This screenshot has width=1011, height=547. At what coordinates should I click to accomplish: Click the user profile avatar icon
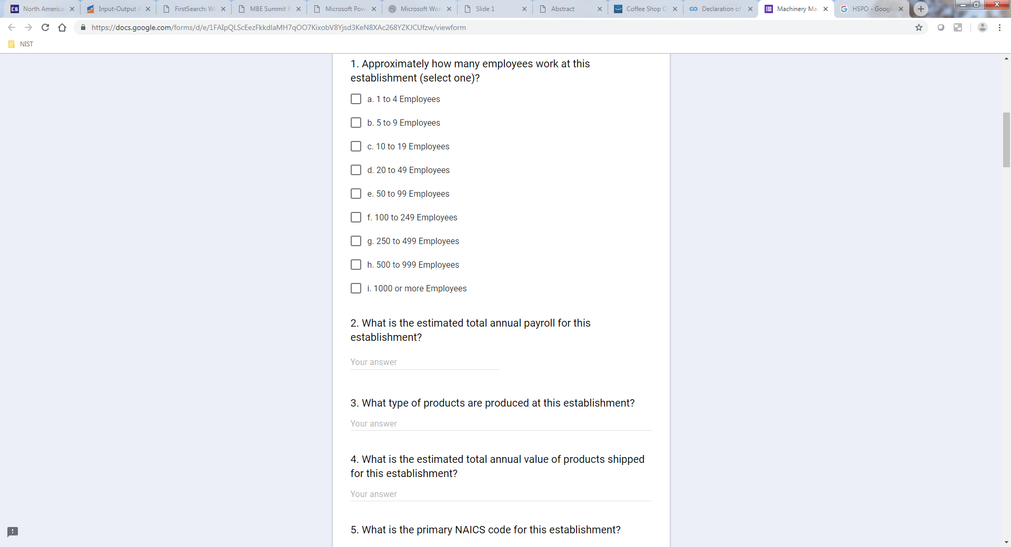click(982, 27)
